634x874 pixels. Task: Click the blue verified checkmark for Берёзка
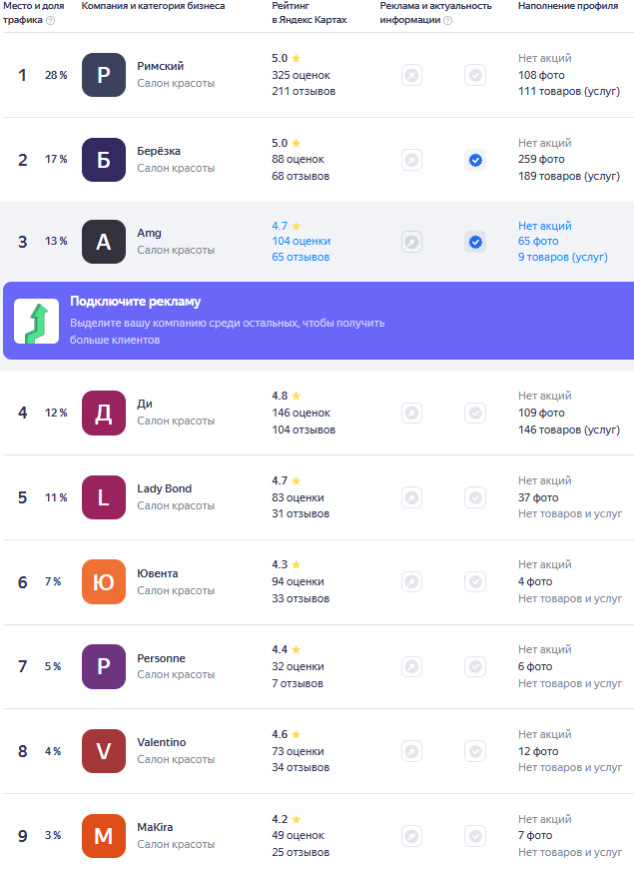coord(475,160)
